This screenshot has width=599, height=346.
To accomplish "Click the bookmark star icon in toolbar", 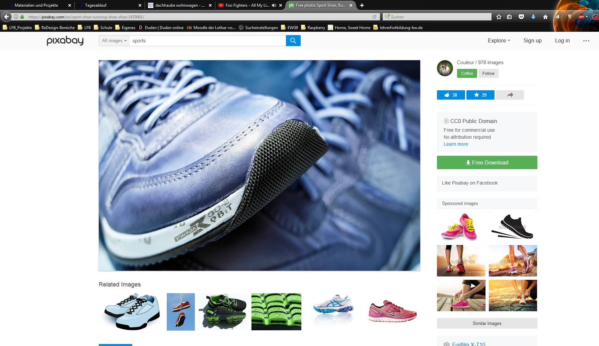I will pos(499,17).
